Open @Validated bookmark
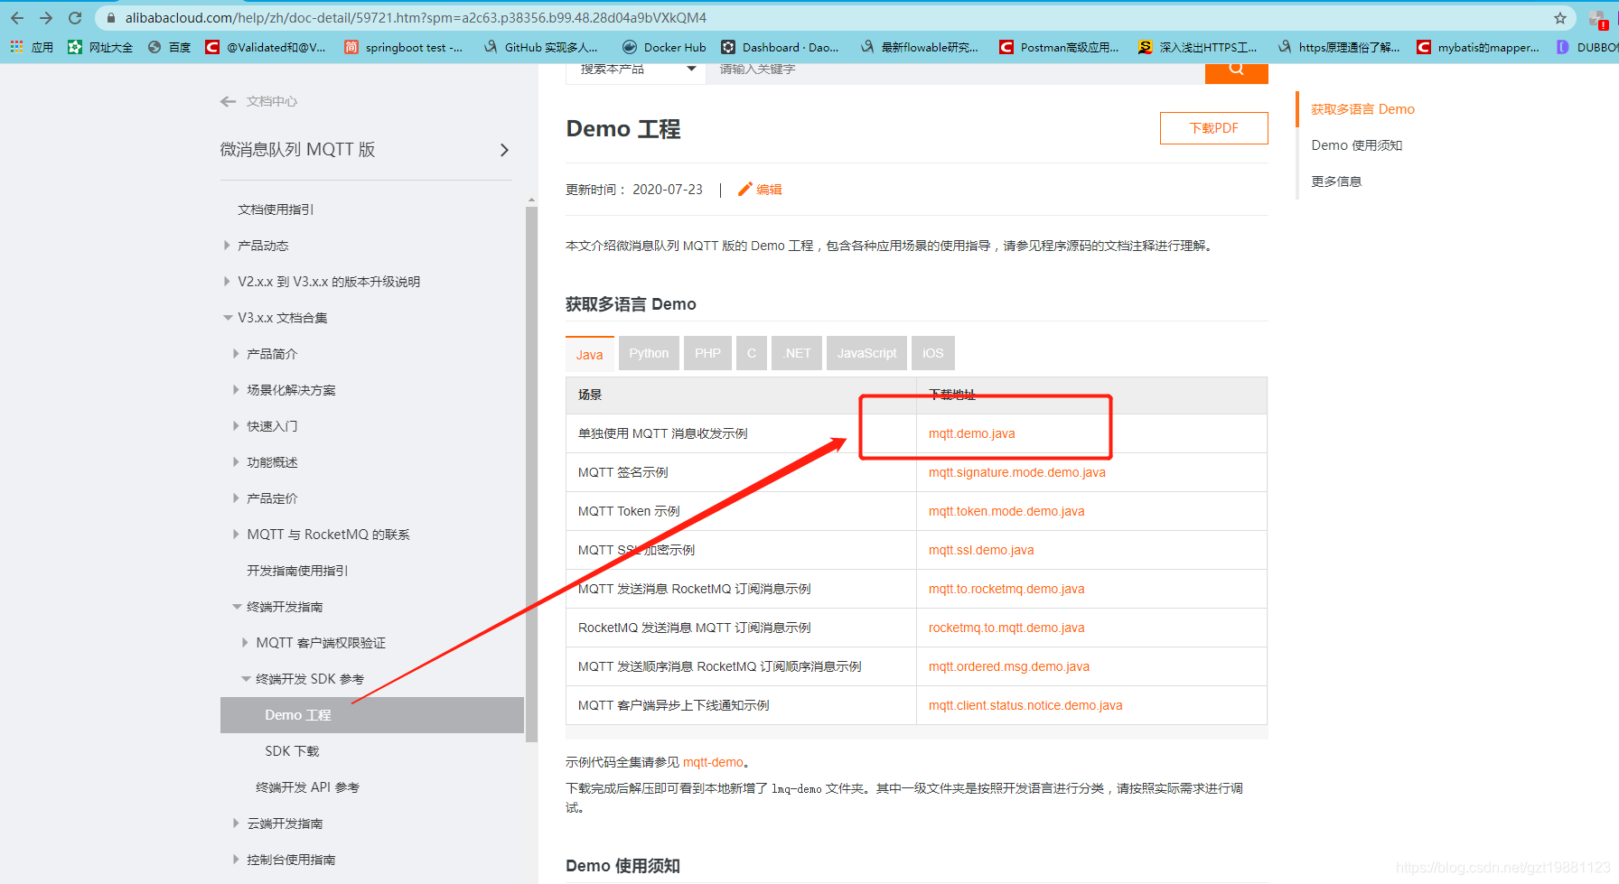The image size is (1619, 884). 266,47
